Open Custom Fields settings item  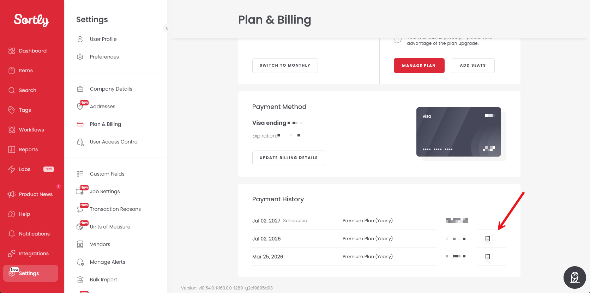[x=107, y=174]
